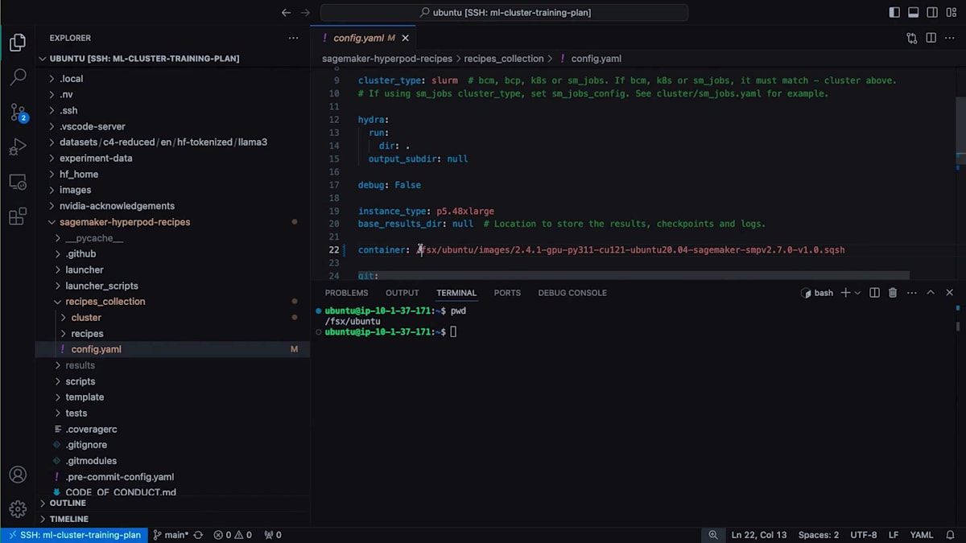
Task: Click the recipes_collection breadcrumb segment
Action: 504,59
